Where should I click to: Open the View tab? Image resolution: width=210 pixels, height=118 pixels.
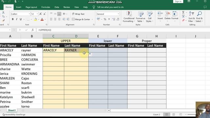(x=76, y=7)
